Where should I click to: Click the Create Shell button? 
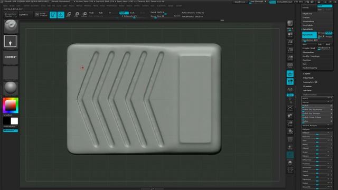[x=309, y=48]
